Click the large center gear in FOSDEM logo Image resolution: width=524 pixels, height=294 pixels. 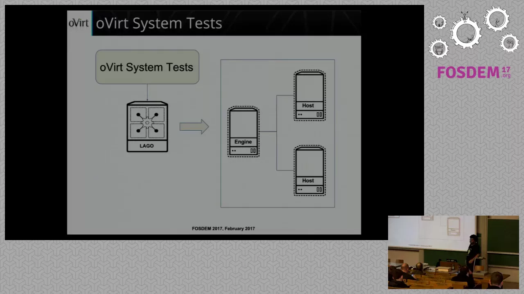pos(466,32)
